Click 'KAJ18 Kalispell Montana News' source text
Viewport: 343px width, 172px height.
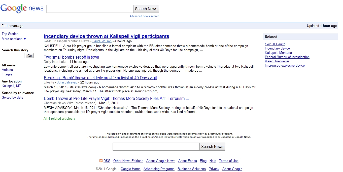66,41
